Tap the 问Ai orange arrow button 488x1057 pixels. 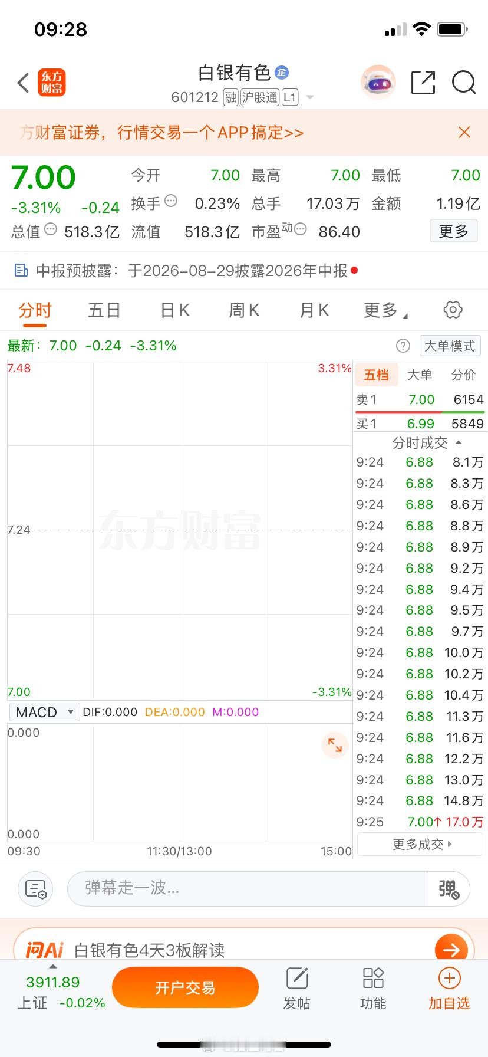click(x=451, y=950)
